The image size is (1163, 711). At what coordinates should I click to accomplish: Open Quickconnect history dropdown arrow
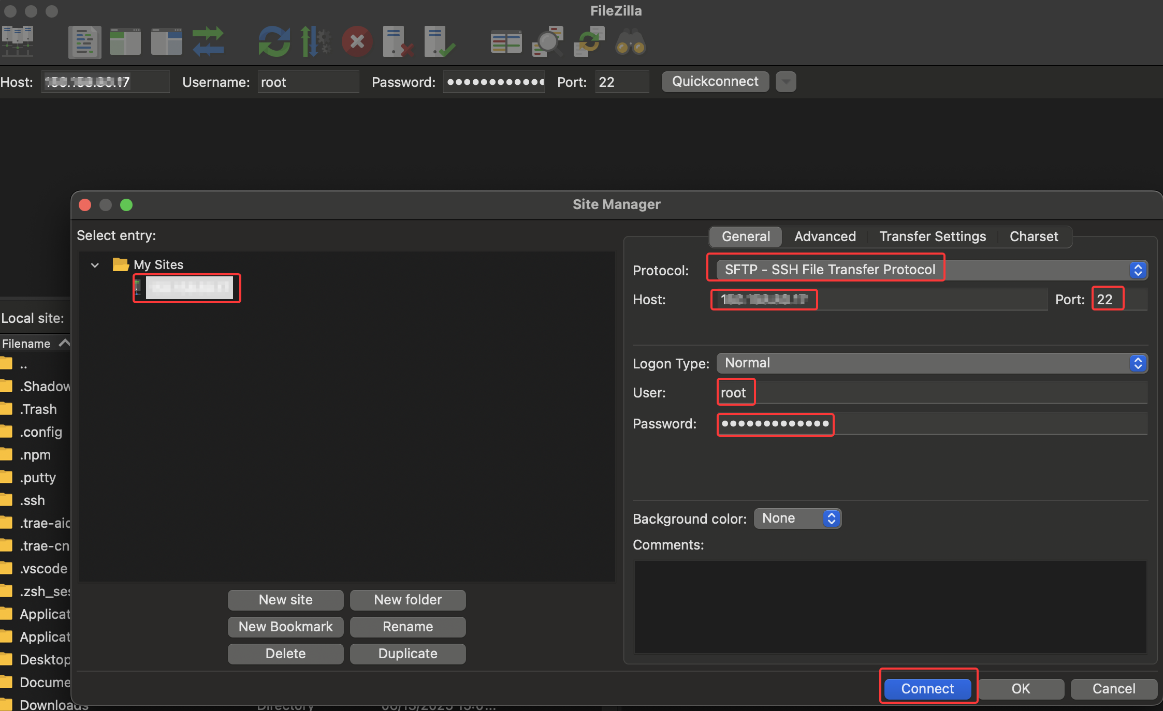[x=786, y=82]
